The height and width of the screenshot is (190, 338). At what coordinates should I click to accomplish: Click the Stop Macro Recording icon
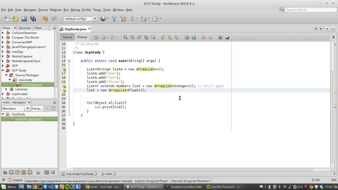pyautogui.click(x=210, y=37)
